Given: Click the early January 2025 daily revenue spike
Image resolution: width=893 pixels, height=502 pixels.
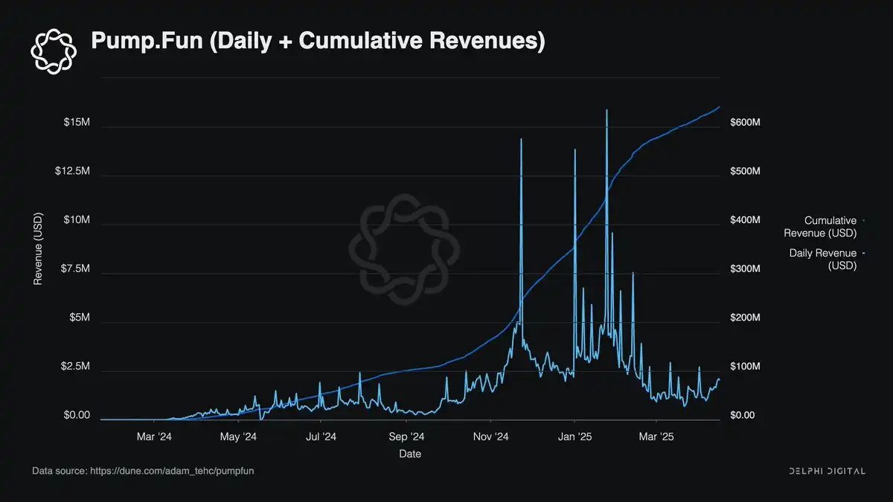Looking at the screenshot, I should (574, 152).
